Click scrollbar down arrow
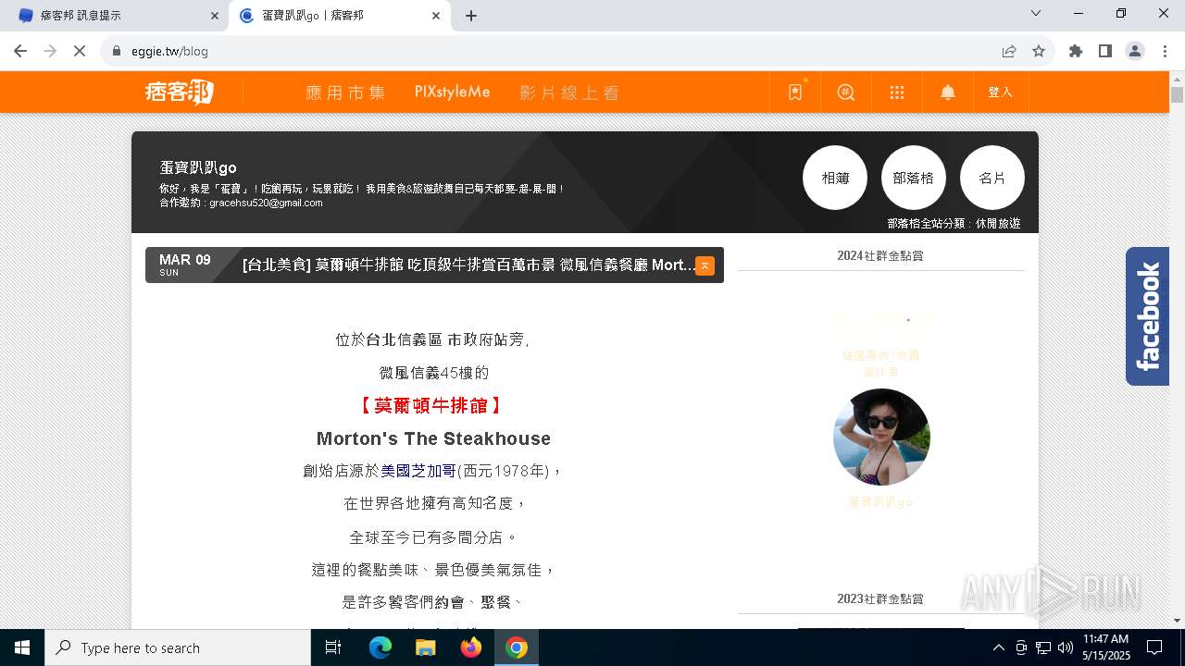 (1177, 621)
